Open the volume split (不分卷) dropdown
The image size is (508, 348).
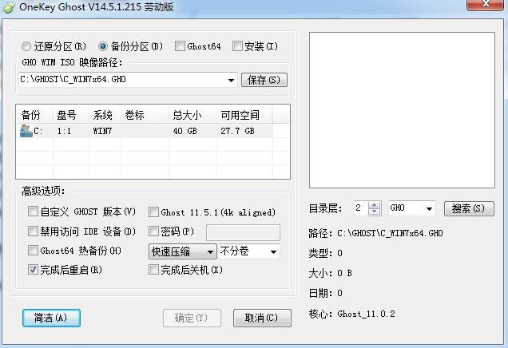[x=273, y=252]
